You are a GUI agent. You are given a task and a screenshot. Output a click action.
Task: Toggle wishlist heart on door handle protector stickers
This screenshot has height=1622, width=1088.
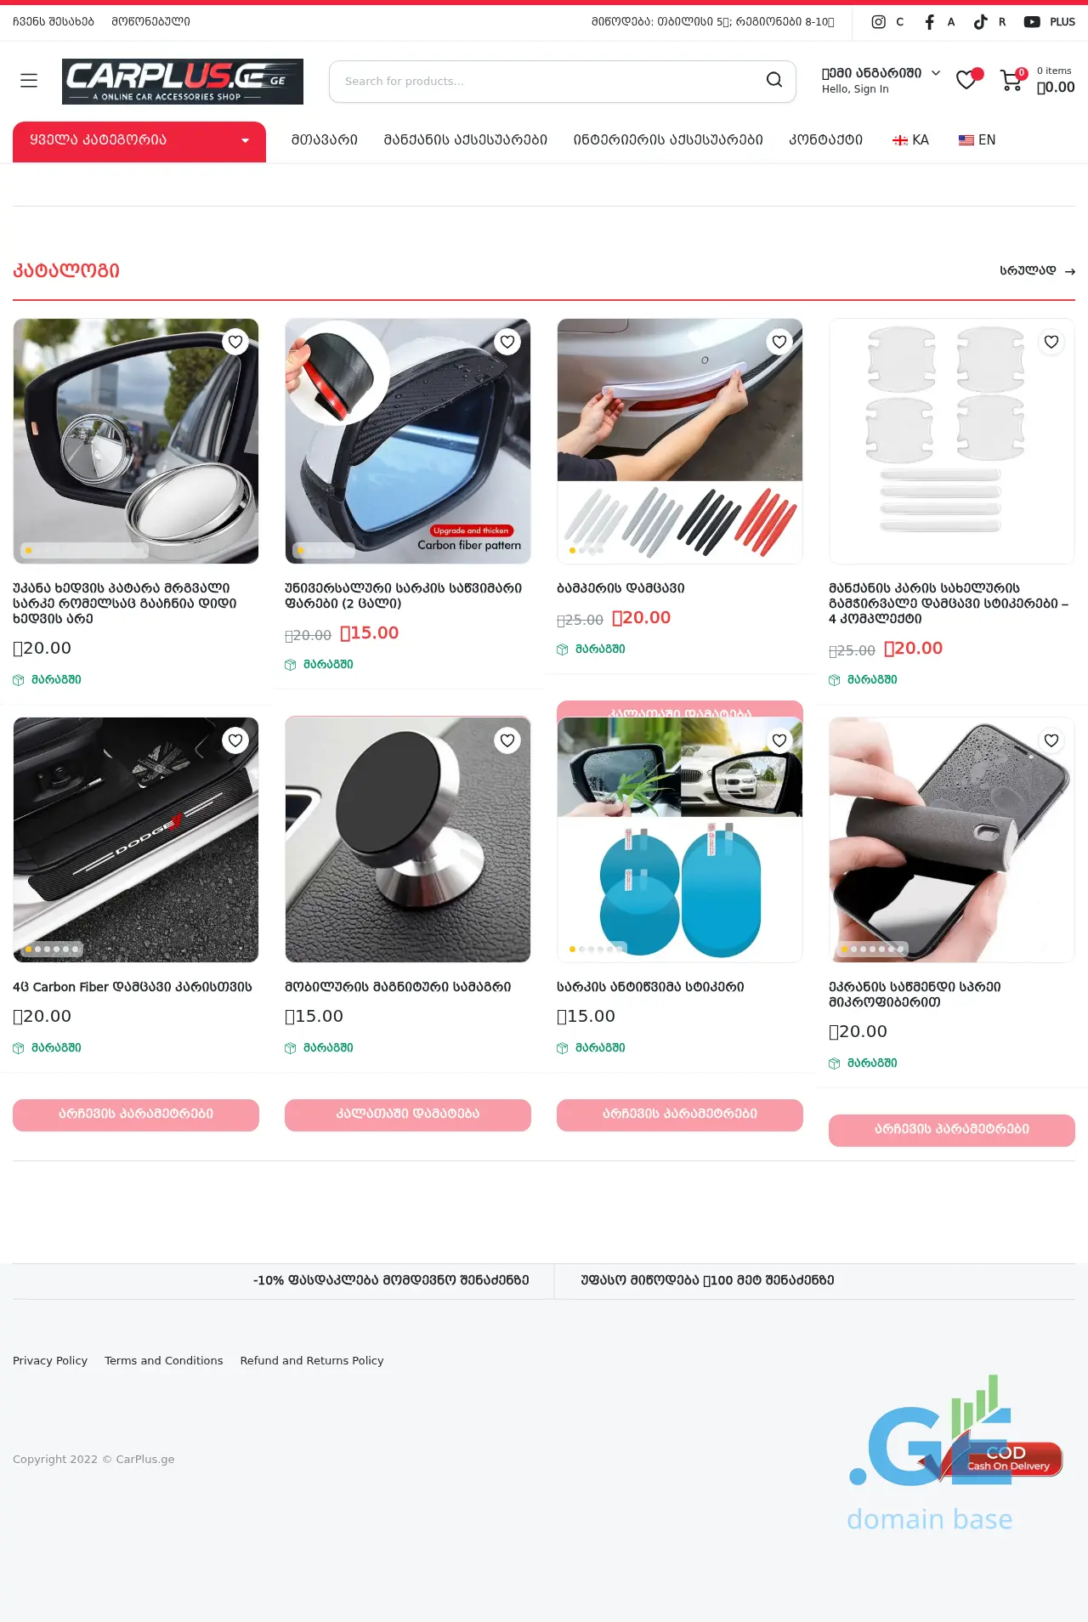coord(1051,342)
